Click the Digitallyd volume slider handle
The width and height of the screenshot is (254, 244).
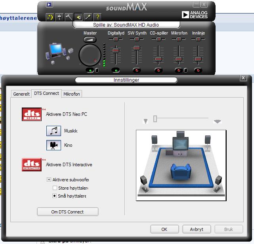pyautogui.click(x=116, y=50)
